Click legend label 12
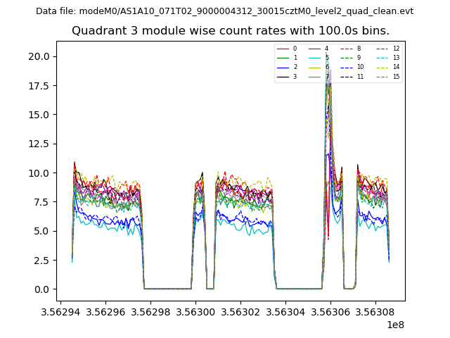The height and width of the screenshot is (338, 450). tap(396, 49)
